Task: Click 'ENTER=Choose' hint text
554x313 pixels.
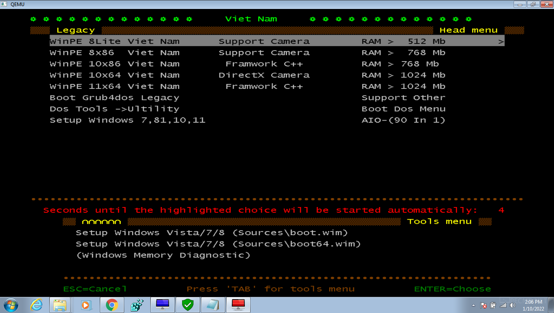Action: click(x=453, y=289)
